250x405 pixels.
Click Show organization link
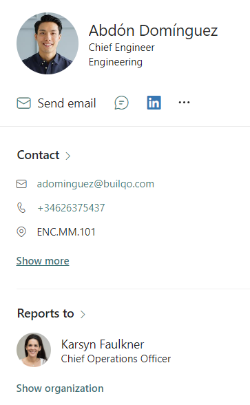[60, 388]
